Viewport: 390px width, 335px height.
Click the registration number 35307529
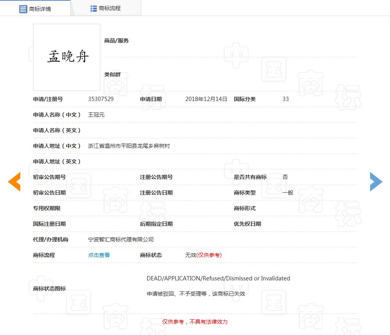point(101,99)
